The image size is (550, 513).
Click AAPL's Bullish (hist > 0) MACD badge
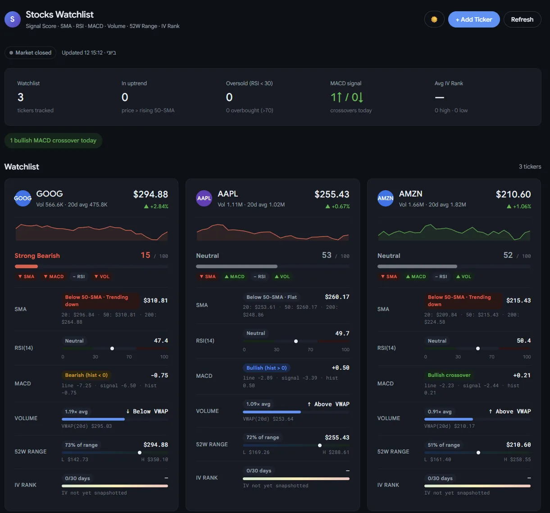[267, 368]
